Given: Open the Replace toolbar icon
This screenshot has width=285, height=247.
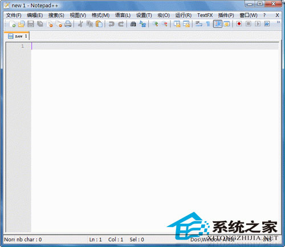Looking at the screenshot, I should pos(142,24).
